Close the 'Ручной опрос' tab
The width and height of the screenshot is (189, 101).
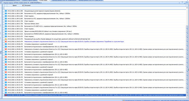49,1
